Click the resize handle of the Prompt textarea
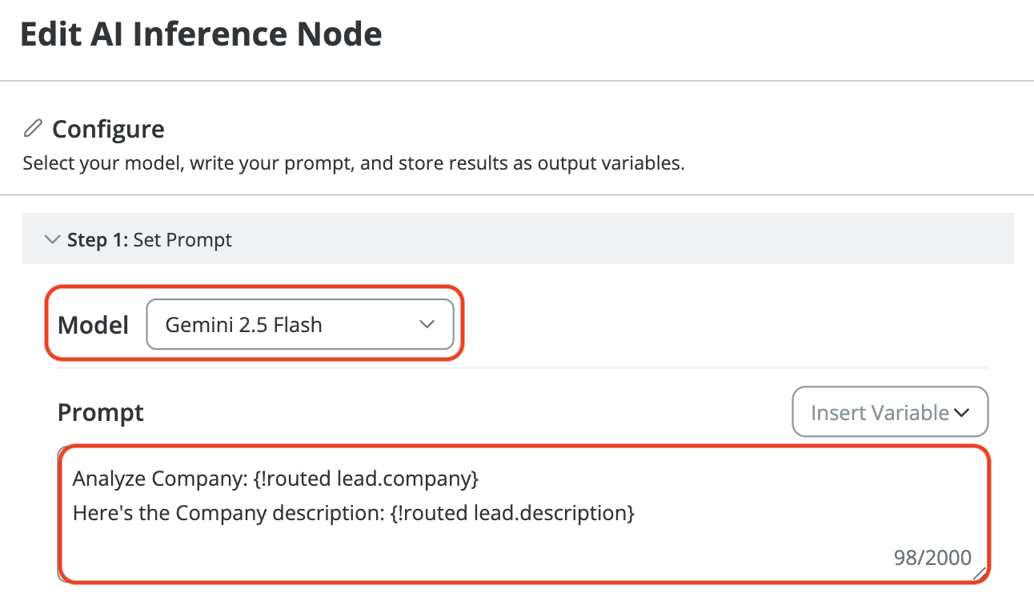1034x597 pixels. (x=980, y=571)
